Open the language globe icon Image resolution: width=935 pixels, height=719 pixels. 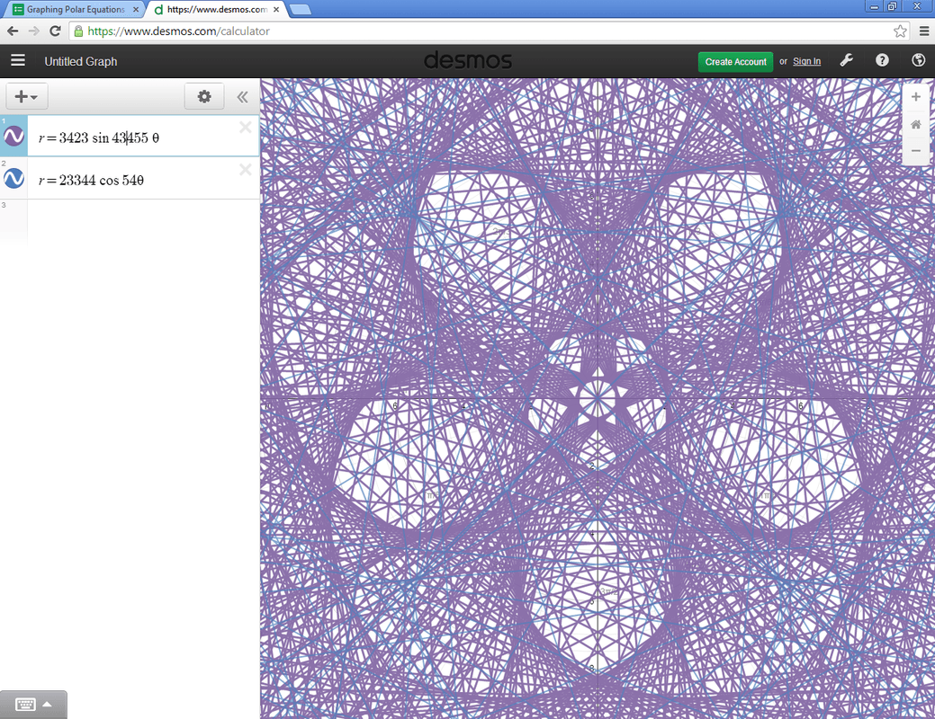pyautogui.click(x=918, y=60)
